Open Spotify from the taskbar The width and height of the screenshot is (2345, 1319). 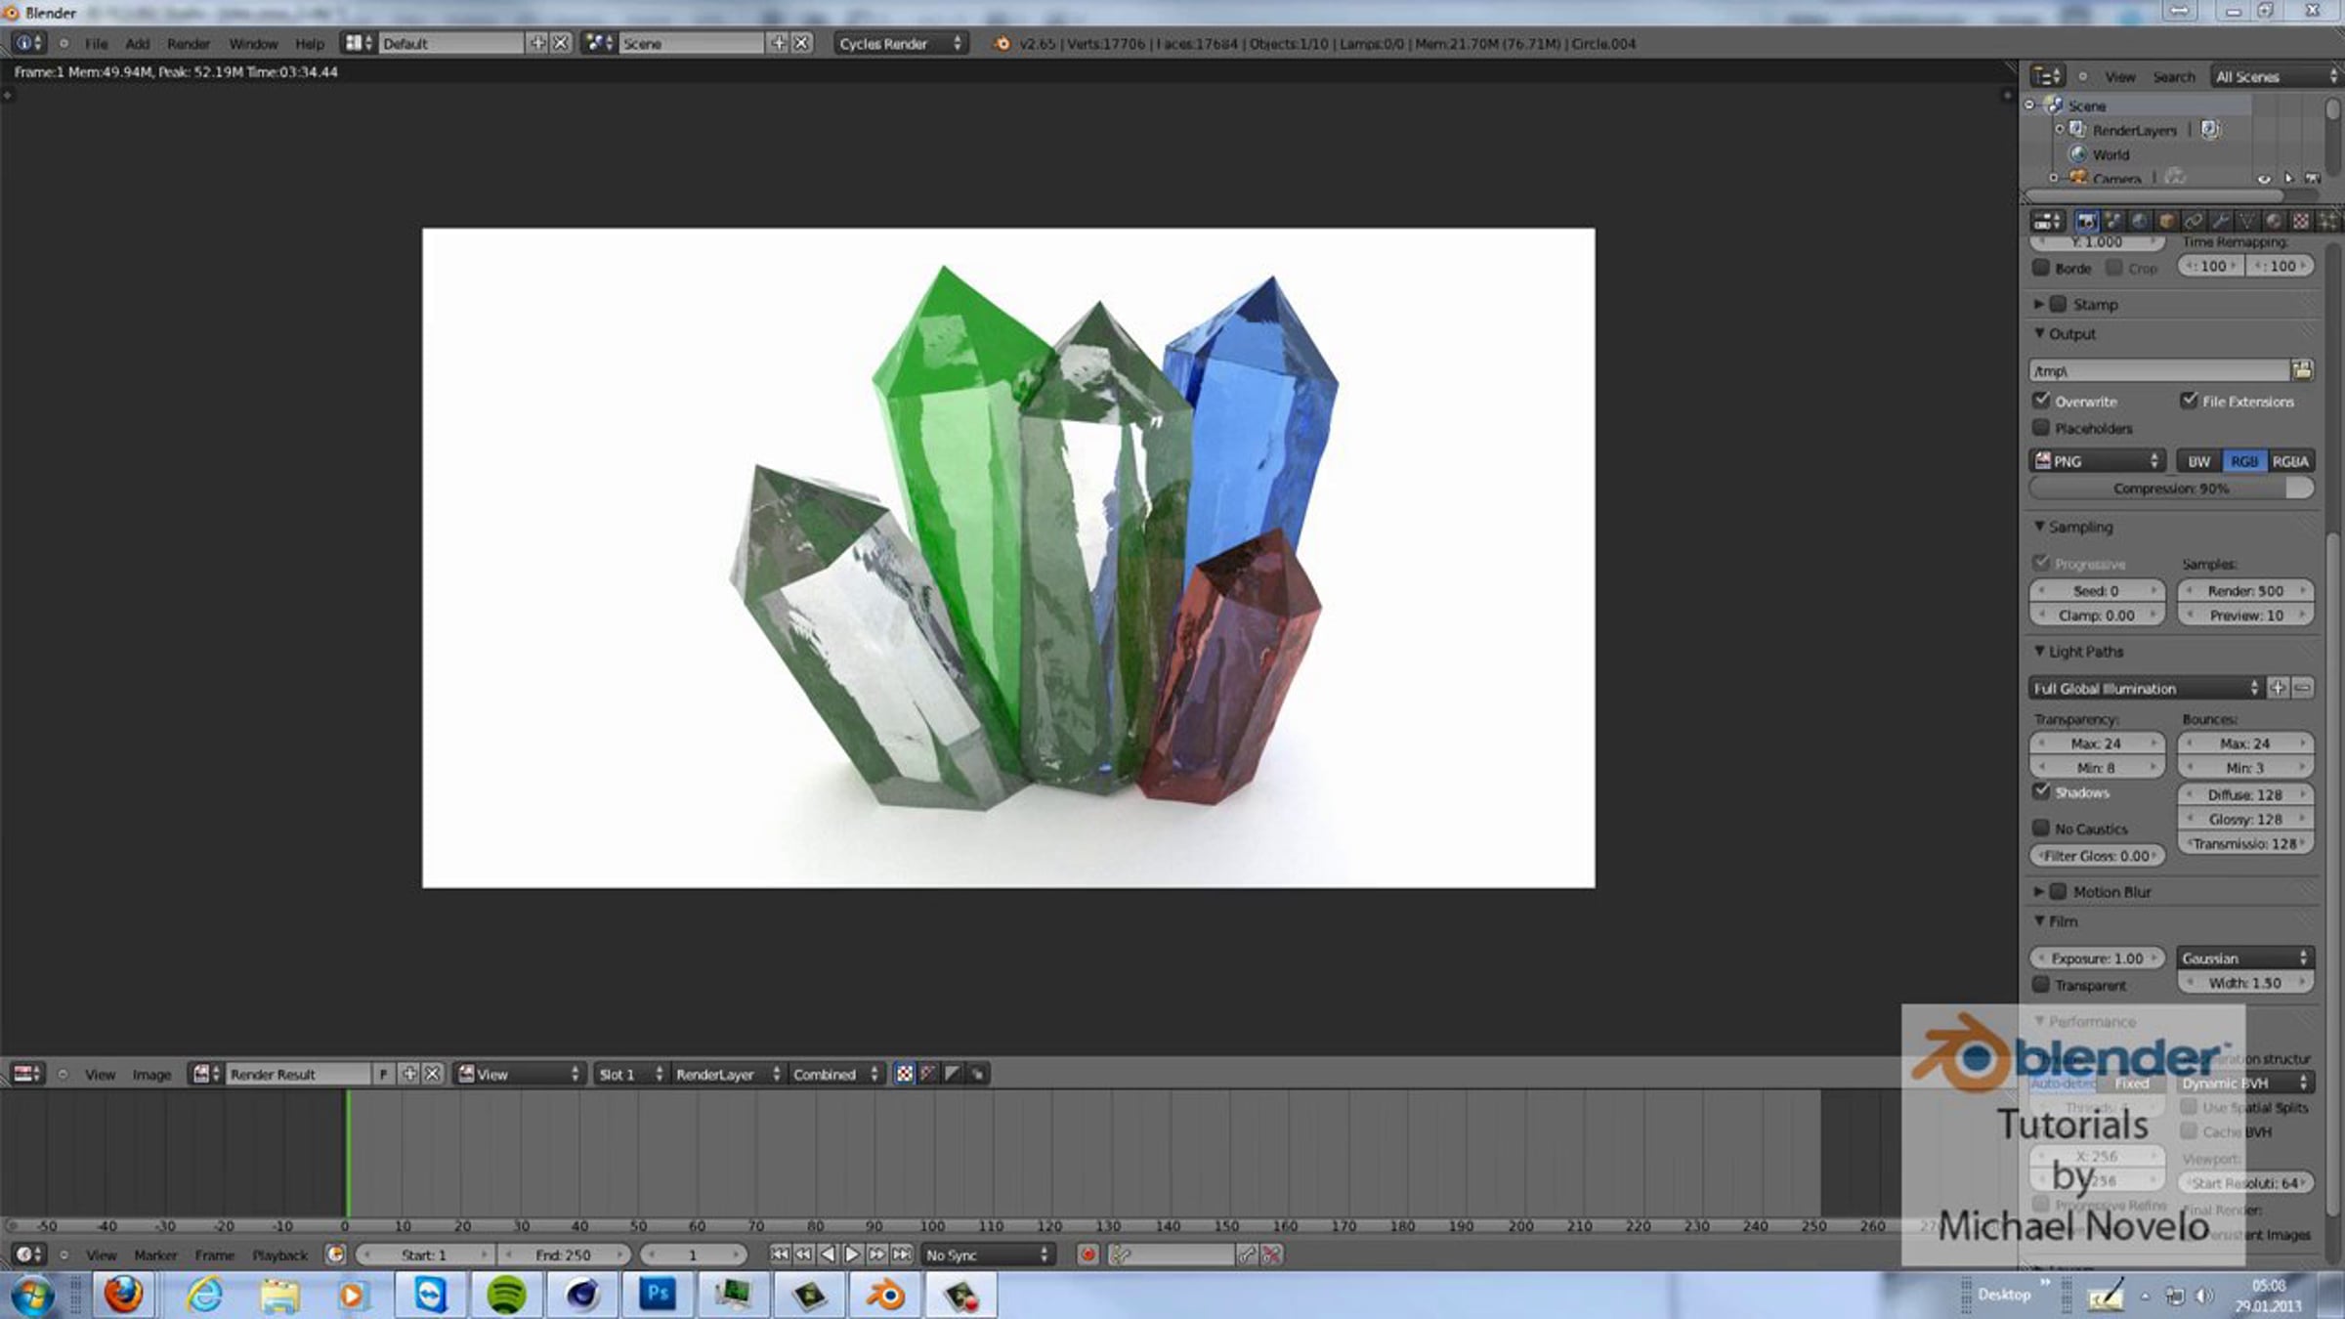[x=506, y=1296]
